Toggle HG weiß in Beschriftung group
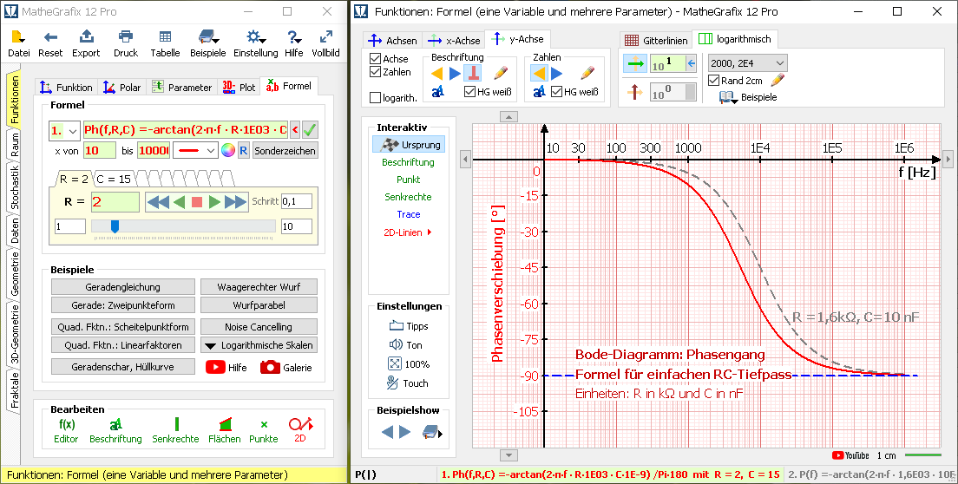 pyautogui.click(x=469, y=92)
